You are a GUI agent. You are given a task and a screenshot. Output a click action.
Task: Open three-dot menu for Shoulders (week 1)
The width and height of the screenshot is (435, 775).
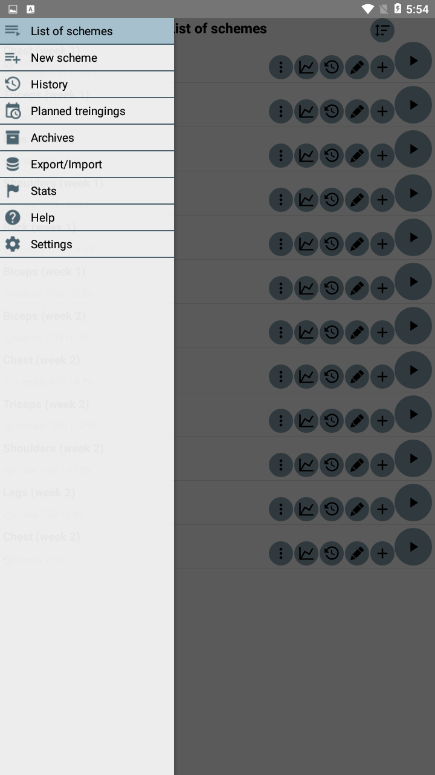coord(280,199)
